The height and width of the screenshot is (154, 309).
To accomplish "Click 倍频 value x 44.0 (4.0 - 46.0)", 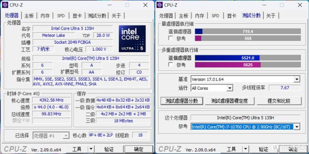I will pos(51,107).
